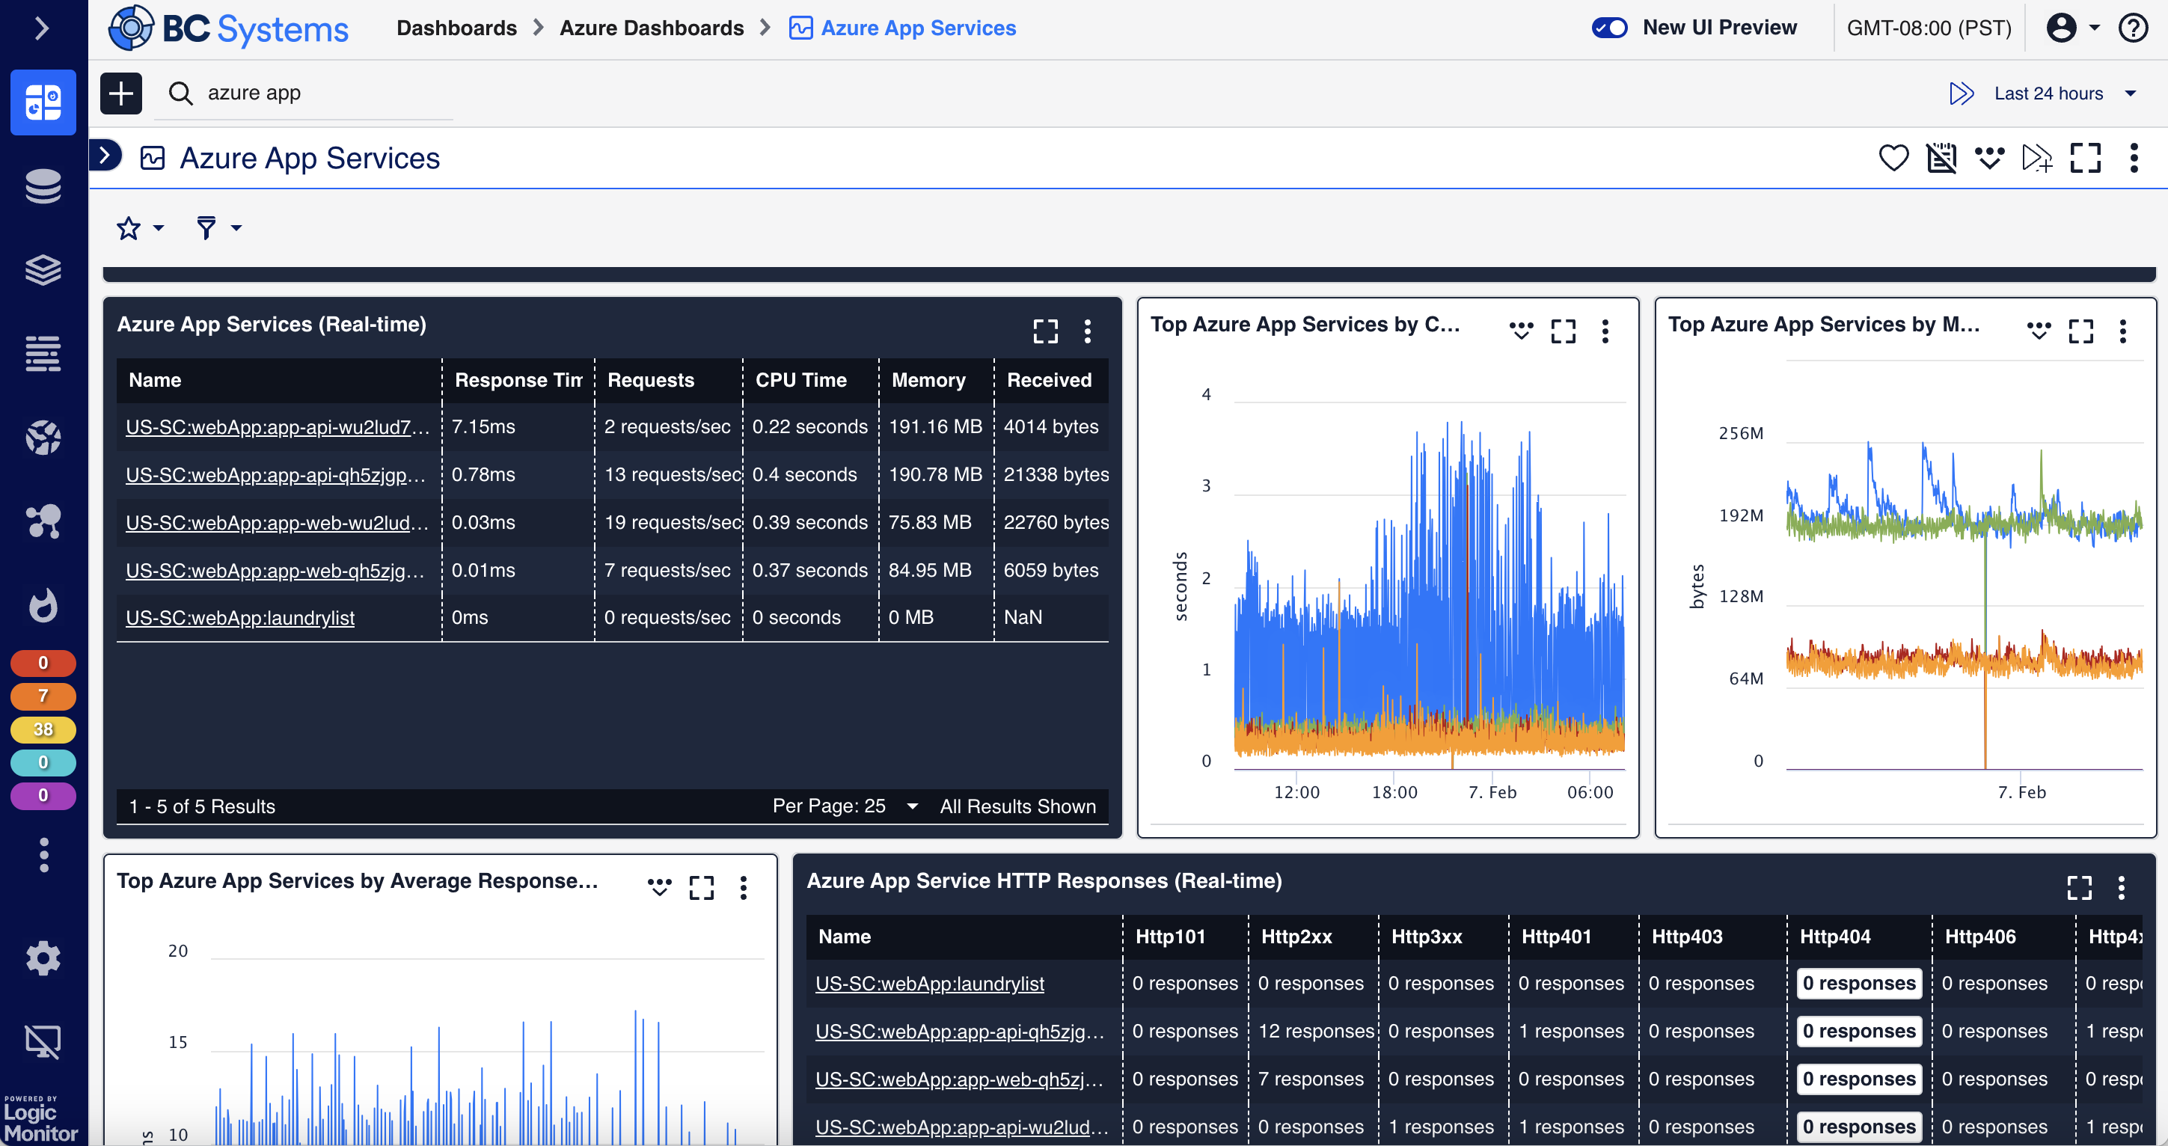Open the dashboard kebab menu
The width and height of the screenshot is (2168, 1146).
(x=2134, y=157)
